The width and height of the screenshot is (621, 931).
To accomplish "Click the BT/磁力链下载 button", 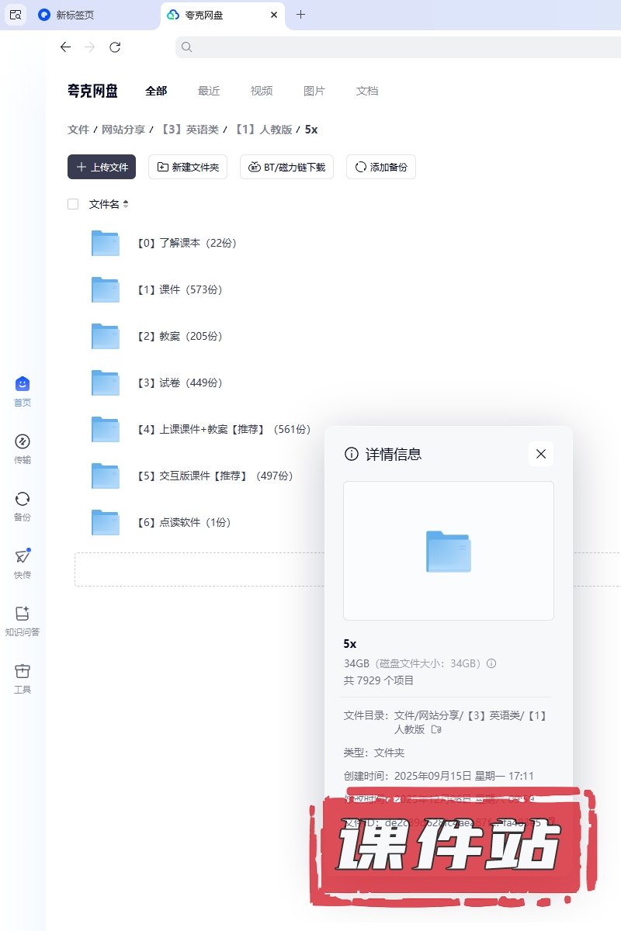I will [x=287, y=167].
